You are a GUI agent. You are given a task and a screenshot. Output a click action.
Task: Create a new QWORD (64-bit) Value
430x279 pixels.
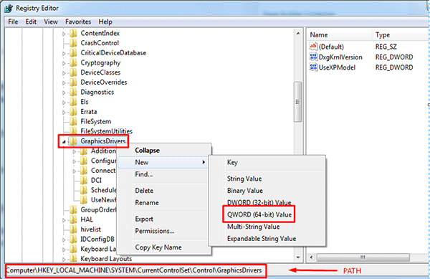(x=267, y=214)
